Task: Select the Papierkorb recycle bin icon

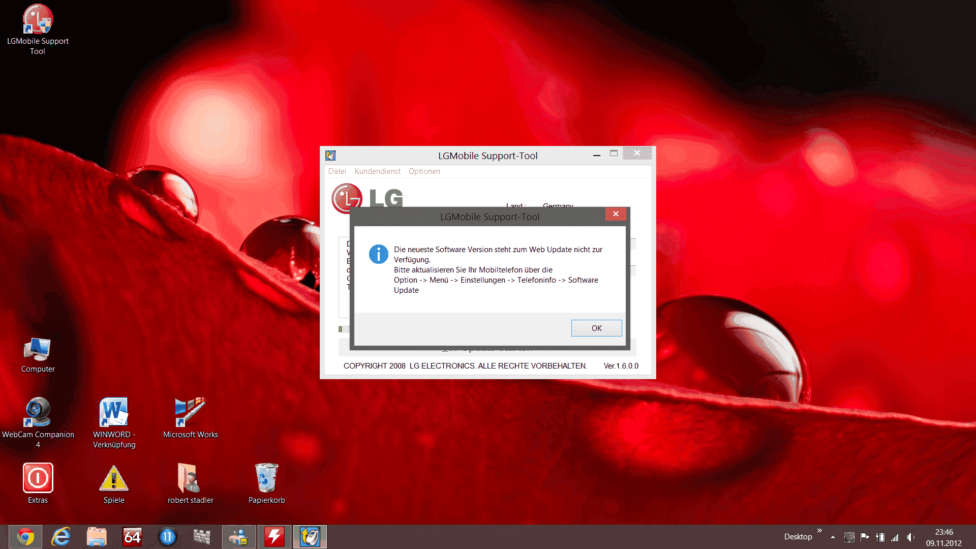Action: tap(266, 483)
